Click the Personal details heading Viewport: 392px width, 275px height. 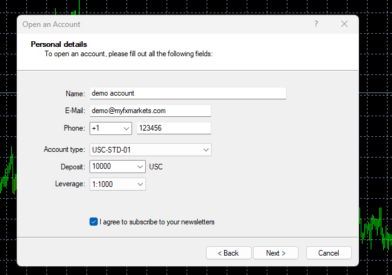59,44
